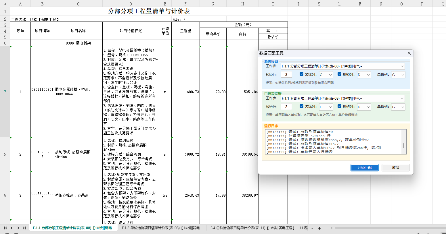The height and width of the screenshot is (234, 446).
Task: Open the target table 工作表 dropdown
Action: (x=342, y=98)
